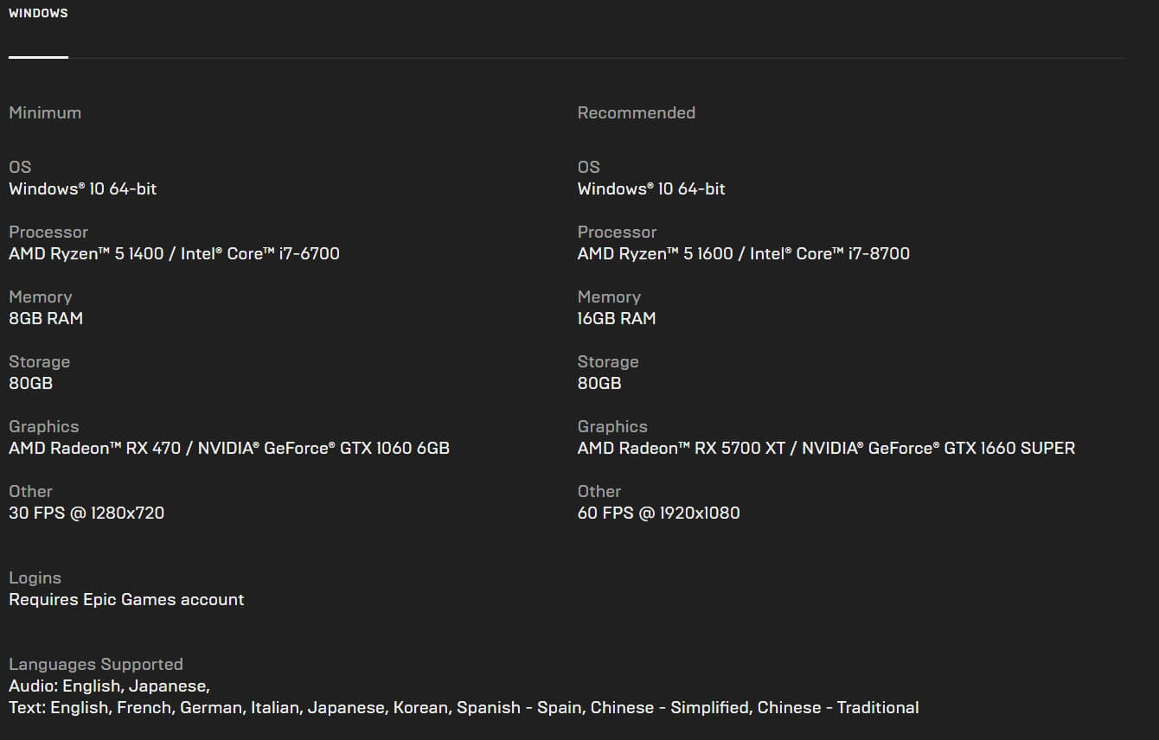Click the Requires Epic Games account text
Image resolution: width=1159 pixels, height=740 pixels.
[126, 600]
